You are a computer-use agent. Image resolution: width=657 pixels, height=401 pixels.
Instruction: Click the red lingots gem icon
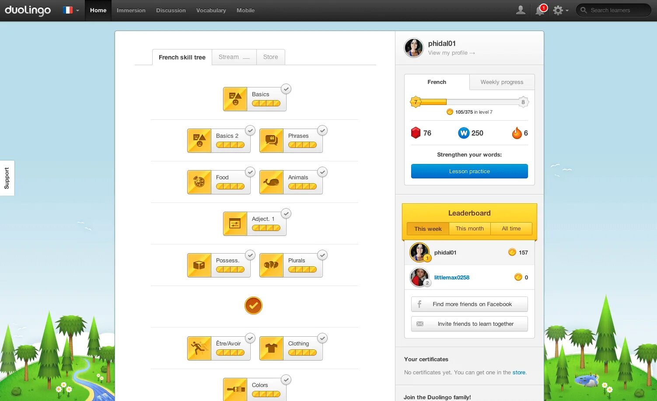(416, 133)
